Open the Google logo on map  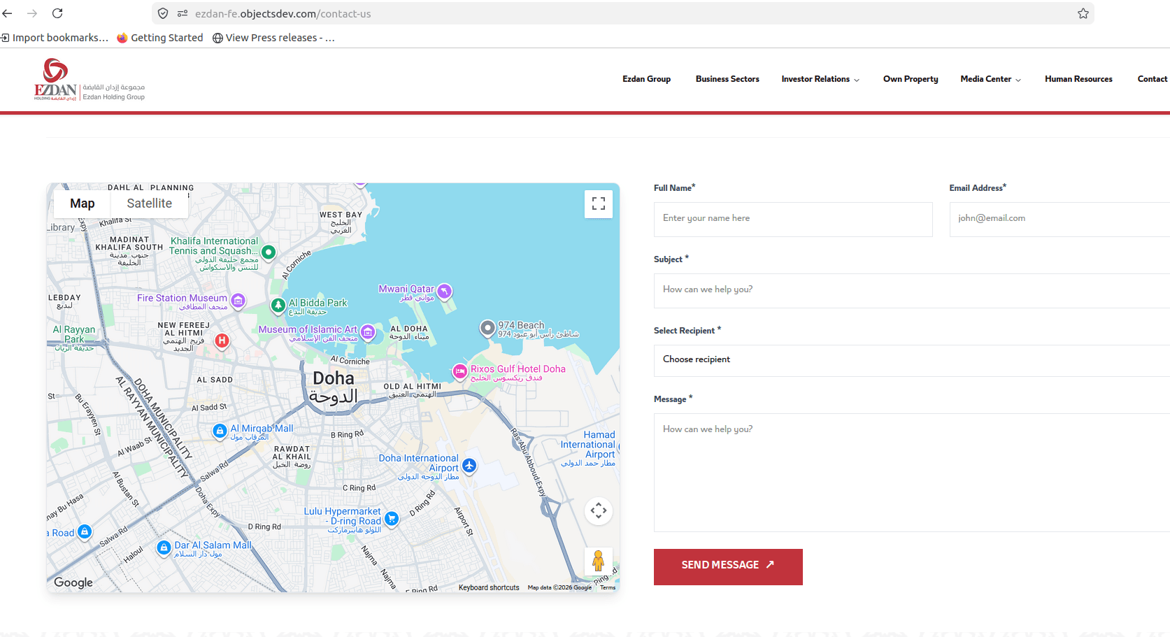click(x=73, y=582)
